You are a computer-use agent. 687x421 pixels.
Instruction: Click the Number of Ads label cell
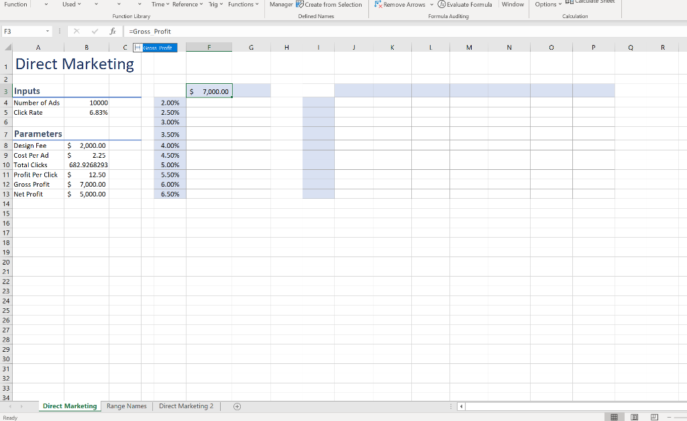[x=38, y=103]
